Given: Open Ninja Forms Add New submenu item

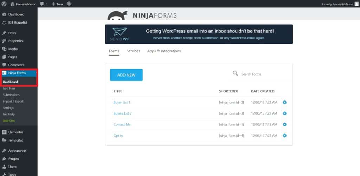Looking at the screenshot, I should point(9,88).
